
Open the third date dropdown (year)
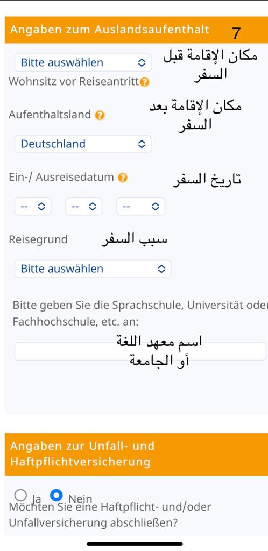click(140, 207)
